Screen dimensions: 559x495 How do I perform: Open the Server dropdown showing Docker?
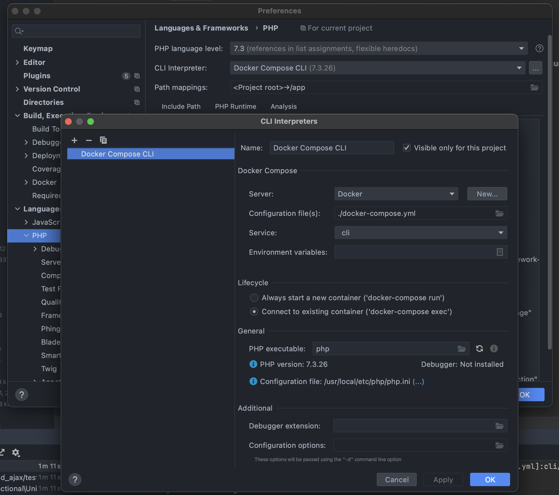tap(396, 194)
